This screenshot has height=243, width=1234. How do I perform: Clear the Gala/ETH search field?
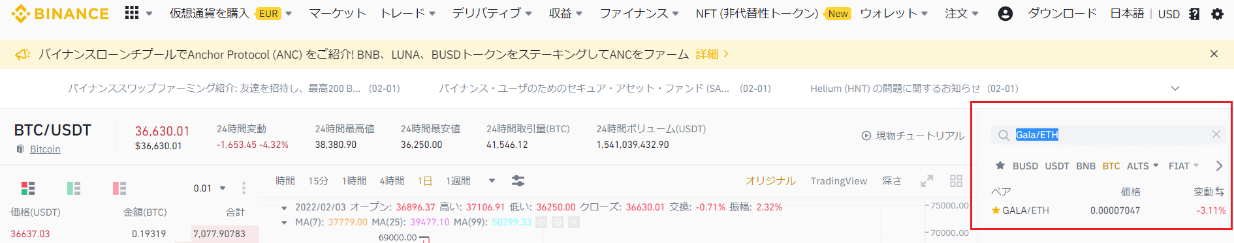[x=1216, y=134]
